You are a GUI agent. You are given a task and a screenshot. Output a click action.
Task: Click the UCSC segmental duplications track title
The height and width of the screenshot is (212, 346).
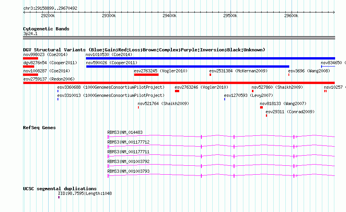pyautogui.click(x=60, y=189)
